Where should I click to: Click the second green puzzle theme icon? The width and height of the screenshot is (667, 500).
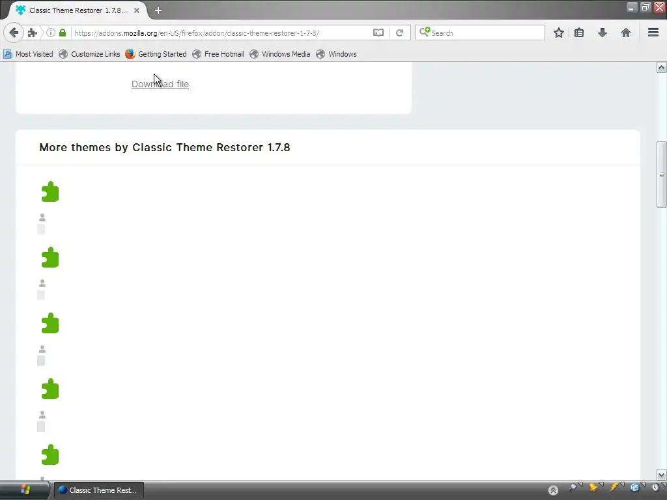click(x=50, y=257)
